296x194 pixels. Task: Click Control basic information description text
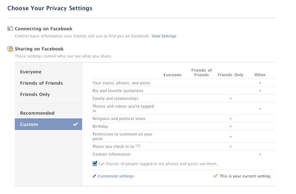tap(82, 36)
